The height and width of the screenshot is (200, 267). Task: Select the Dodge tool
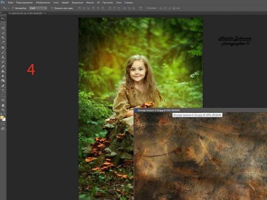(3, 81)
